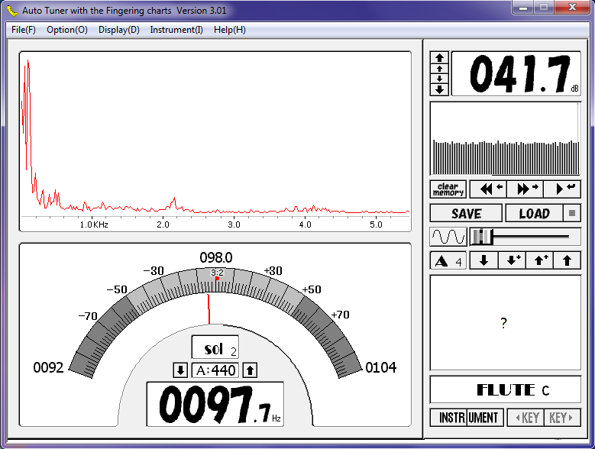Image resolution: width=595 pixels, height=449 pixels.
Task: Click the clear memory button
Action: coord(448,189)
